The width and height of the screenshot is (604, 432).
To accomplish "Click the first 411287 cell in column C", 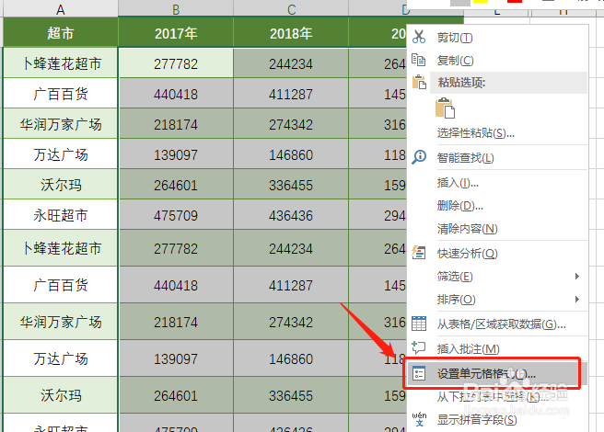I will [291, 94].
